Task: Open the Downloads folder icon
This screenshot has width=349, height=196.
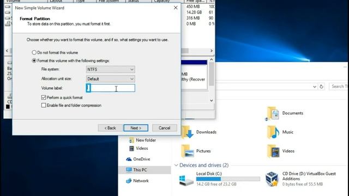Action: (187, 132)
